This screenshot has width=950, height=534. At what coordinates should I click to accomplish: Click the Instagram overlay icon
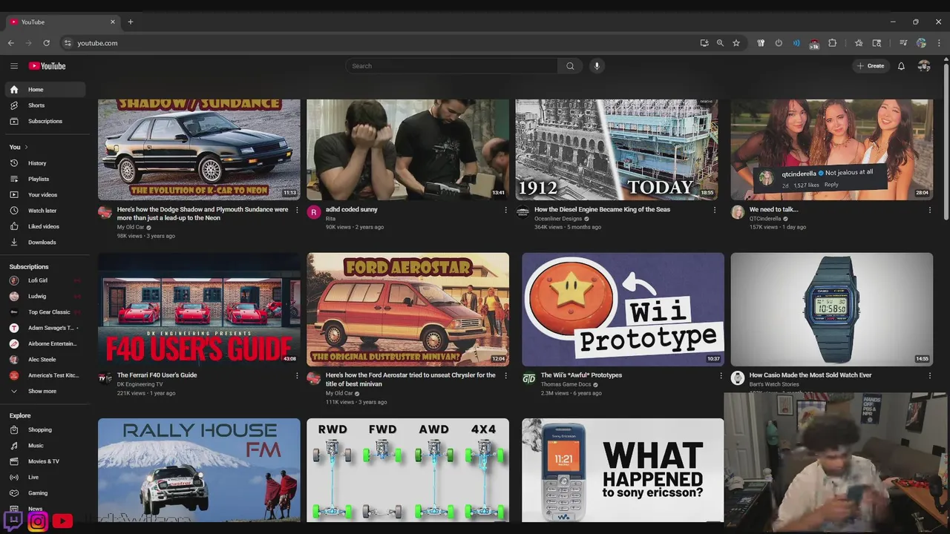(x=38, y=521)
